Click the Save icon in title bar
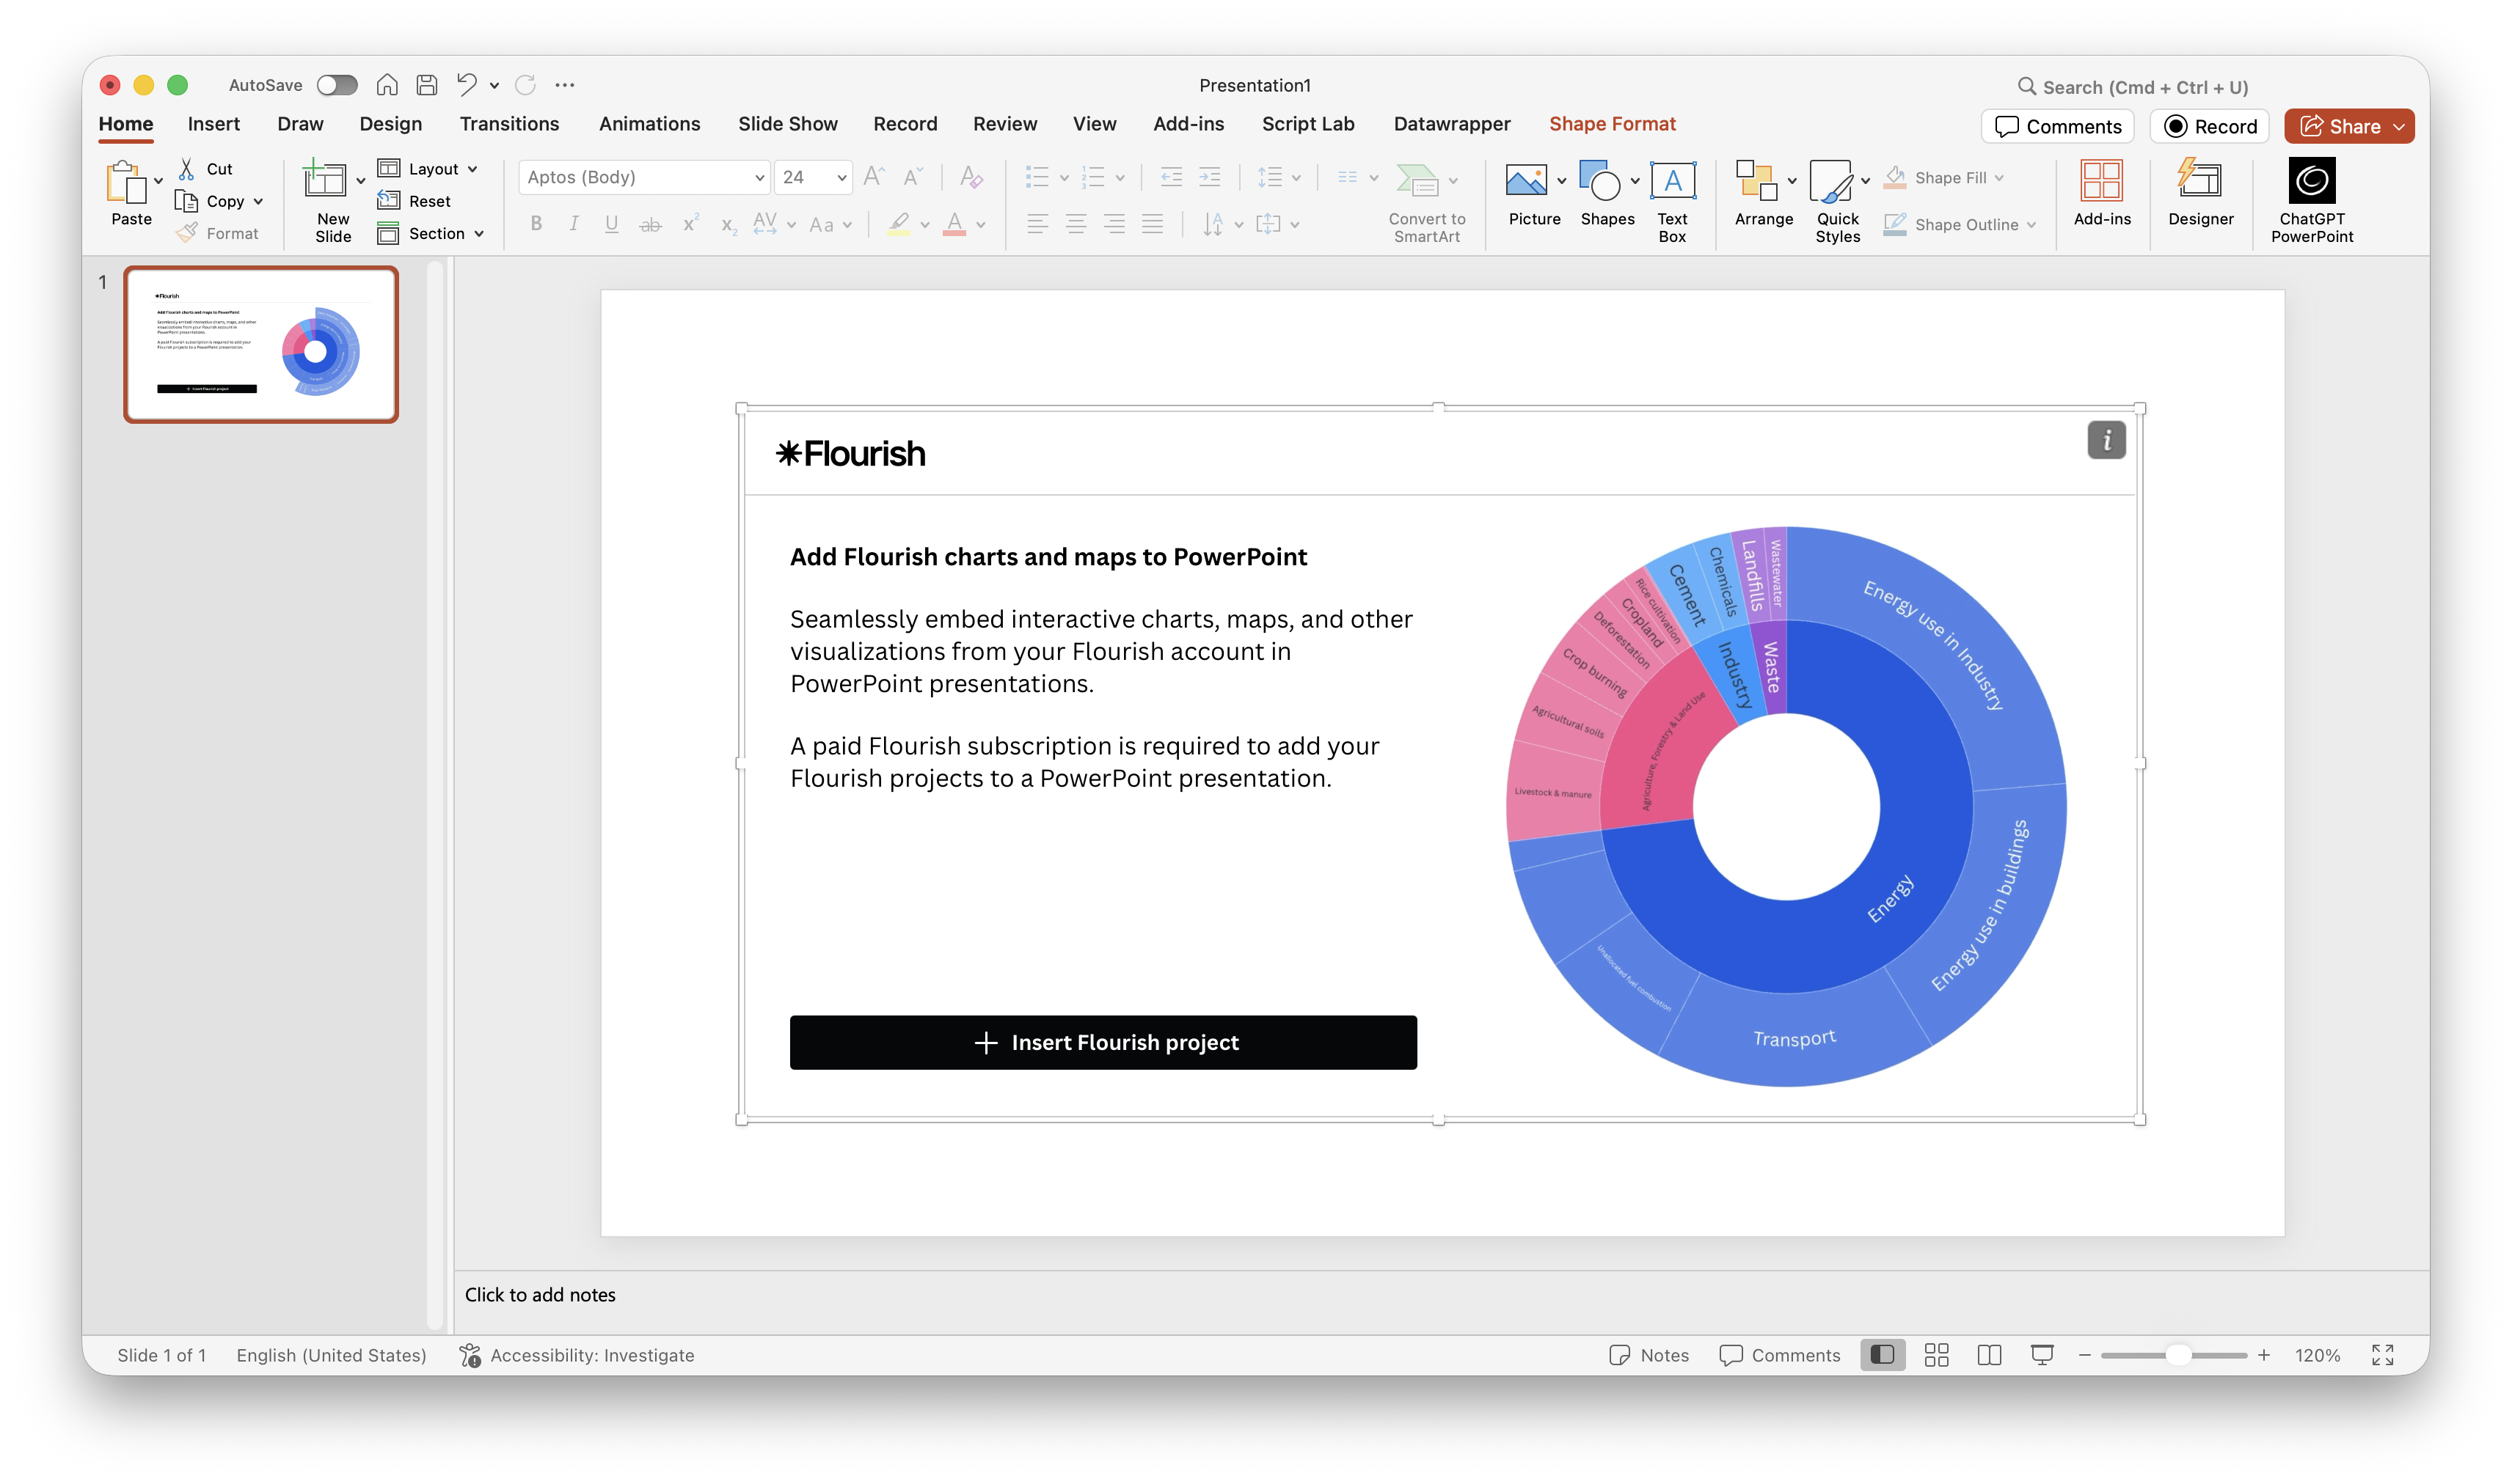Viewport: 2512px width, 1484px height. (x=427, y=85)
